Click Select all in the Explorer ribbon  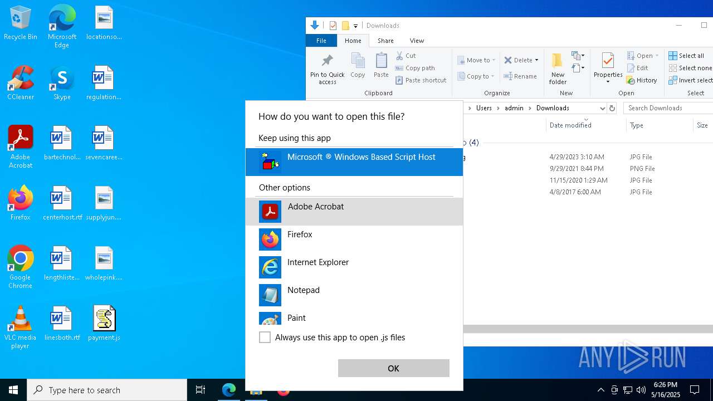pyautogui.click(x=686, y=56)
